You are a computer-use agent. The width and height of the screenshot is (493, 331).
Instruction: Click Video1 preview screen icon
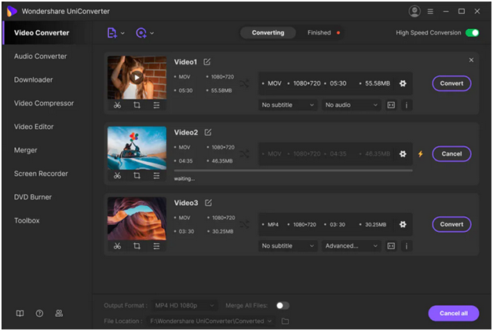(391, 105)
